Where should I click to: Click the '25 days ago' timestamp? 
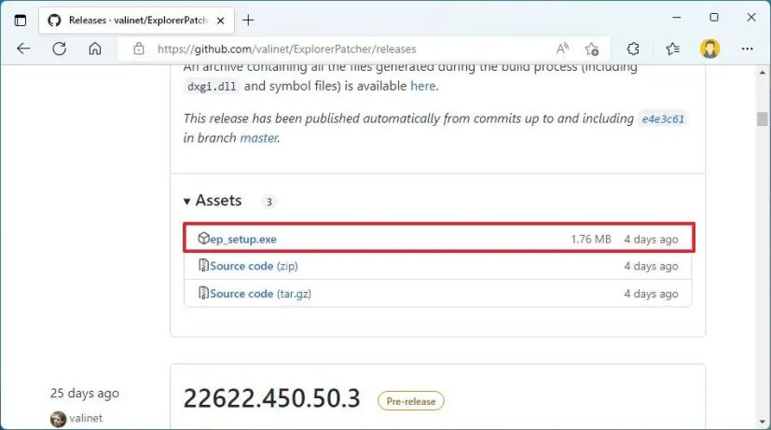[x=85, y=393]
